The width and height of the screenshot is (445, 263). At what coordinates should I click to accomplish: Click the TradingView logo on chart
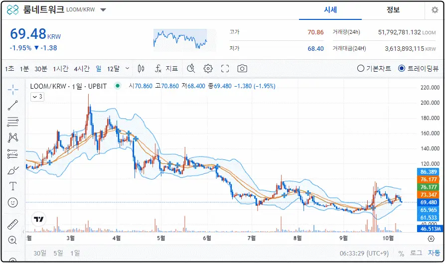point(38,219)
